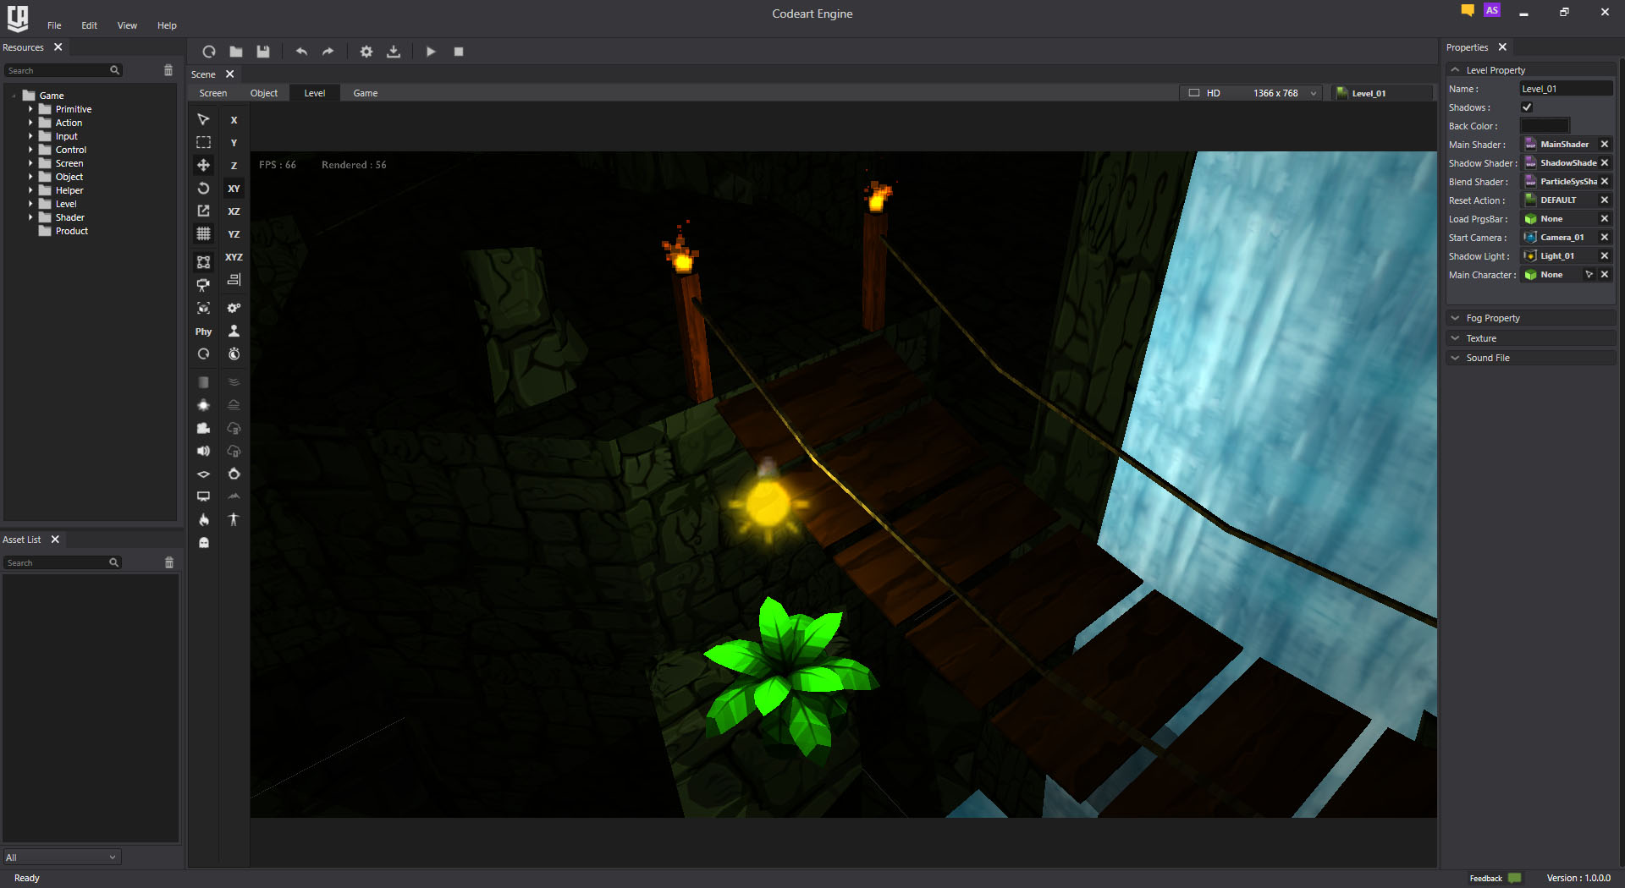Open the Edit menu

click(89, 25)
